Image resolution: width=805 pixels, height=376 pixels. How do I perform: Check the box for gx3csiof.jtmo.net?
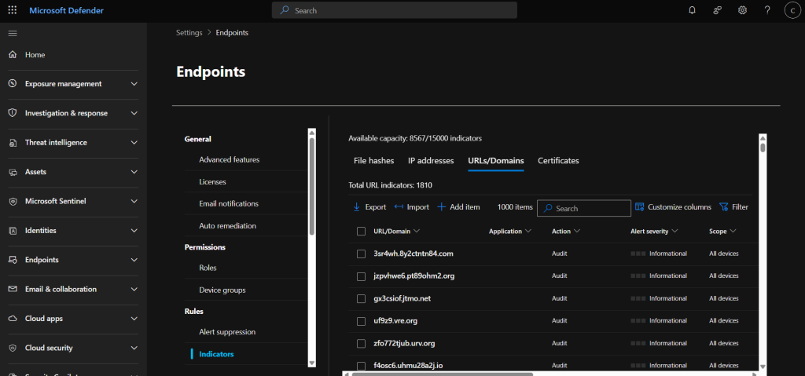point(361,298)
